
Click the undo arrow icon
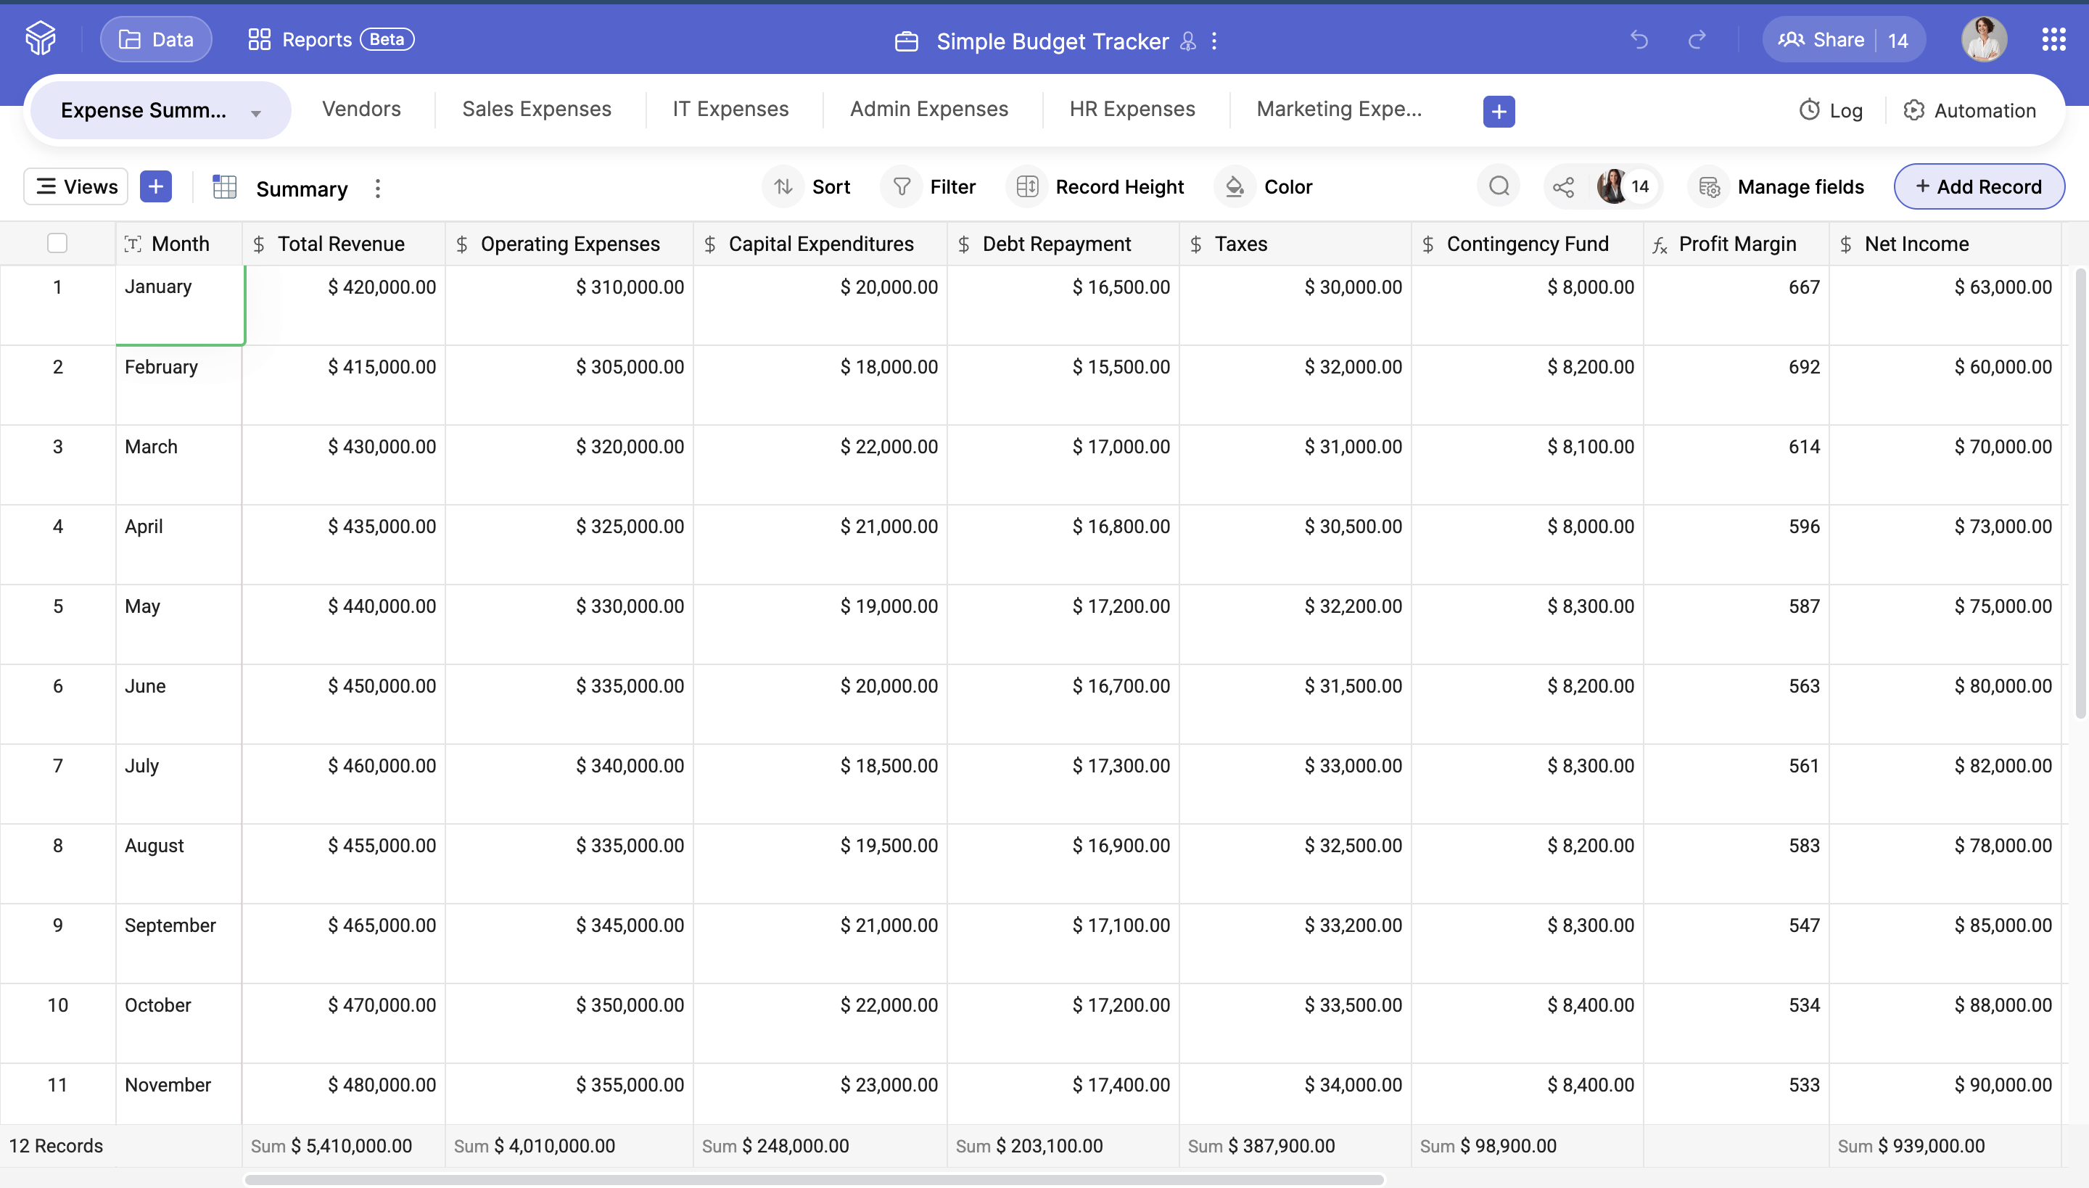tap(1639, 39)
